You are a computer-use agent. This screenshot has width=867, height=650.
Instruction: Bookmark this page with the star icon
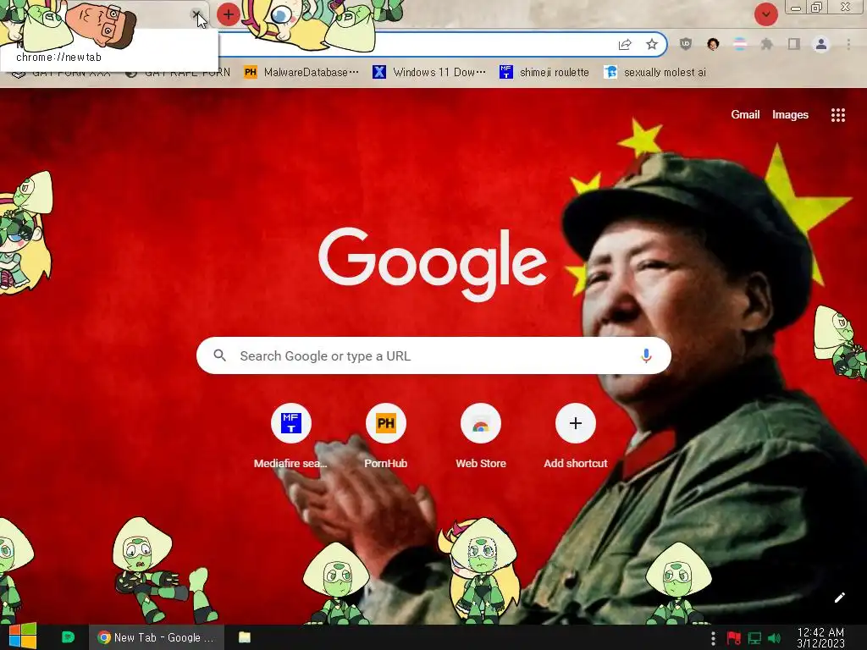coord(652,44)
